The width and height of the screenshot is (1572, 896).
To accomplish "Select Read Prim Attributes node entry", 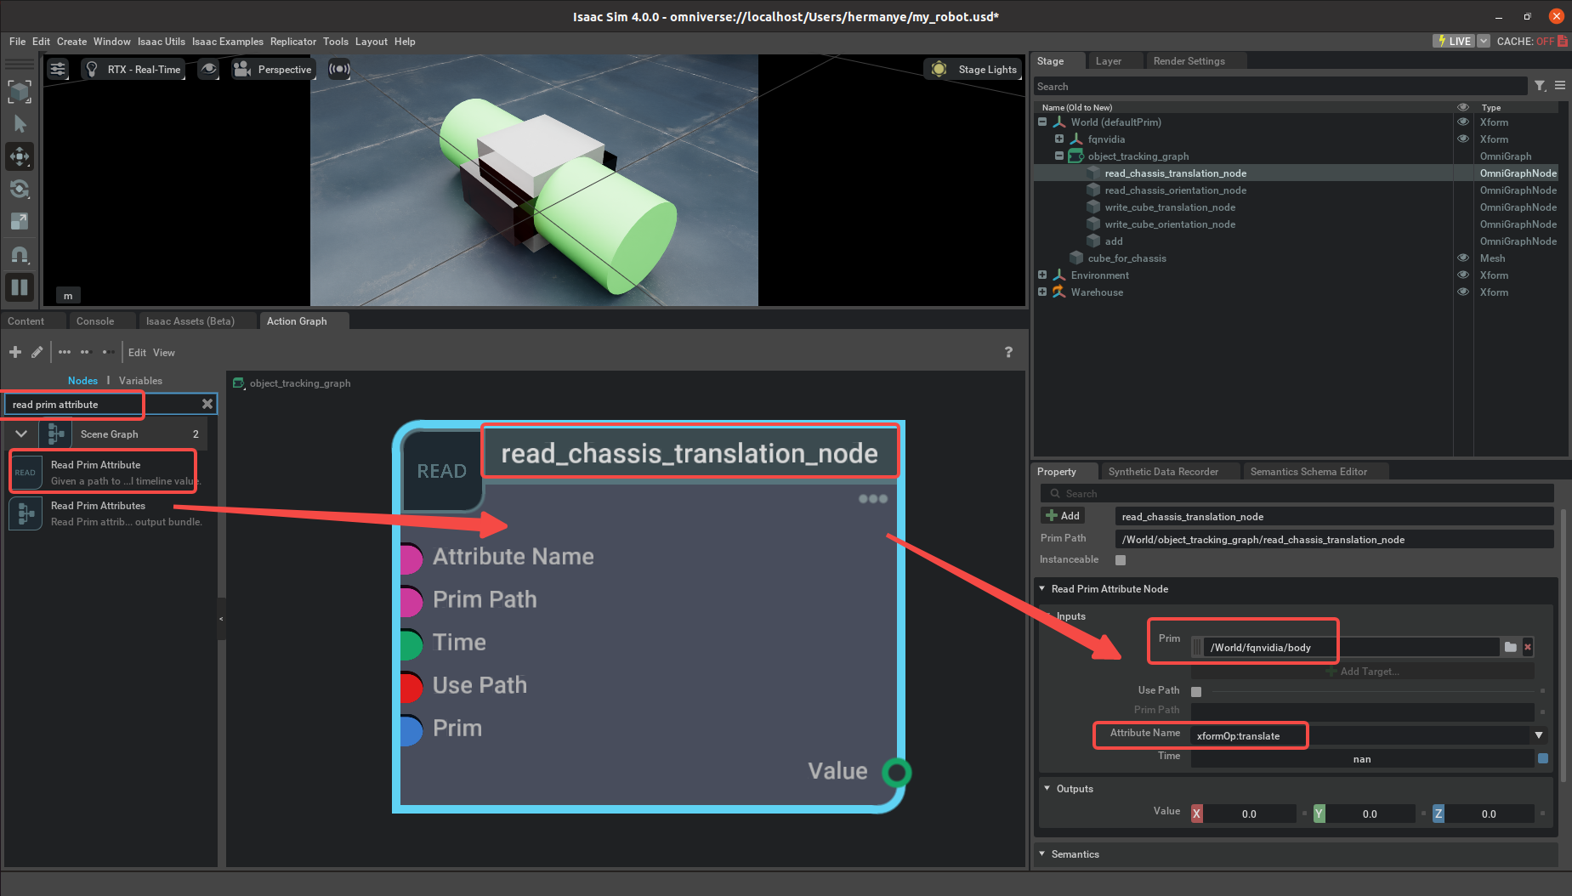I will tap(106, 513).
